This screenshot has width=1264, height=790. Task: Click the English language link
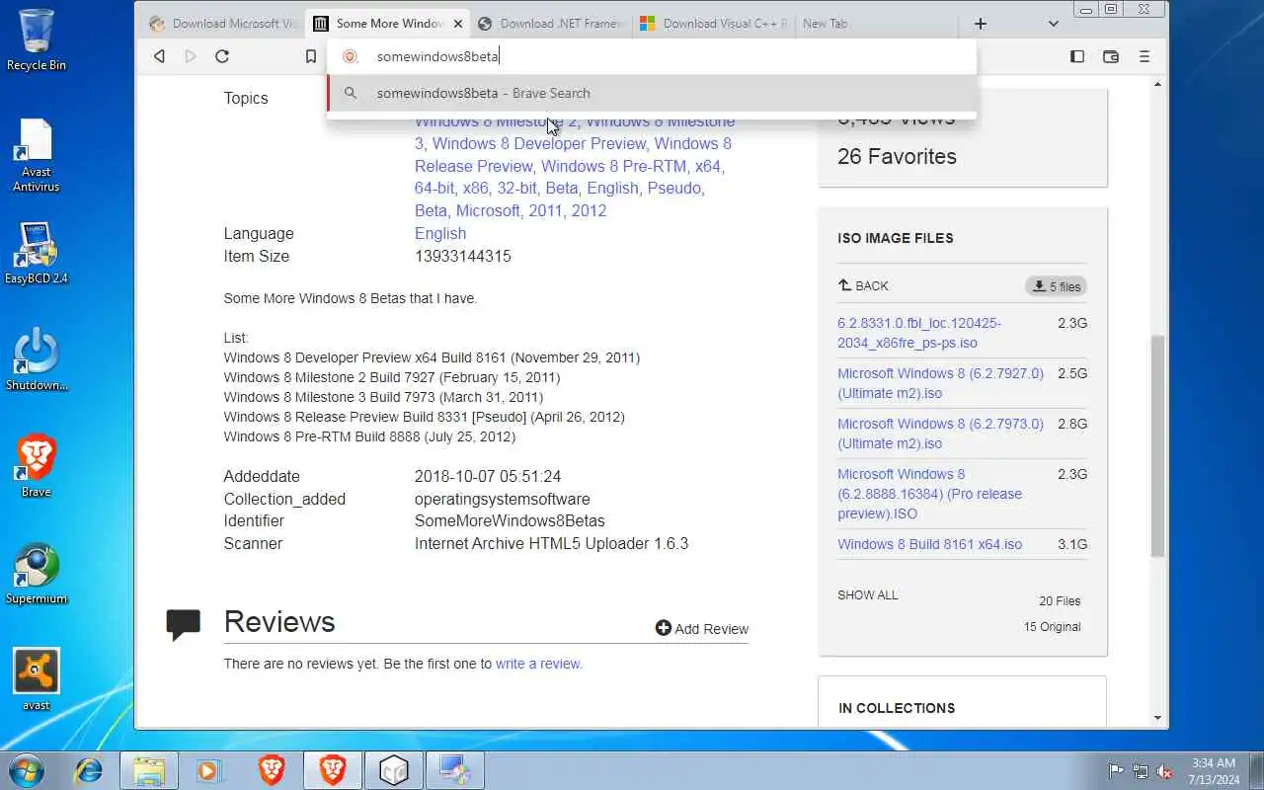[x=440, y=233]
